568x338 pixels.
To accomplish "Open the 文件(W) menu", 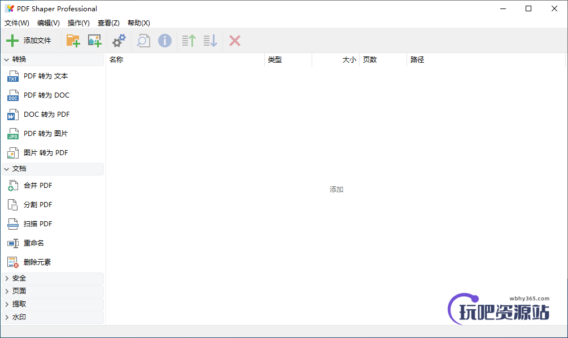I will 17,23.
